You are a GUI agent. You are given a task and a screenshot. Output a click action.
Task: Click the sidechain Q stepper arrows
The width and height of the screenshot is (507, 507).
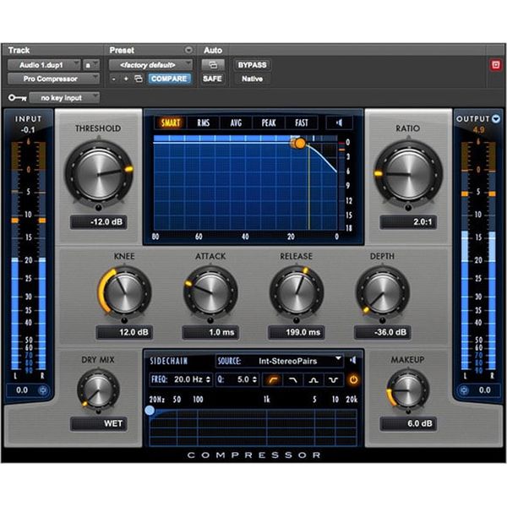255,379
